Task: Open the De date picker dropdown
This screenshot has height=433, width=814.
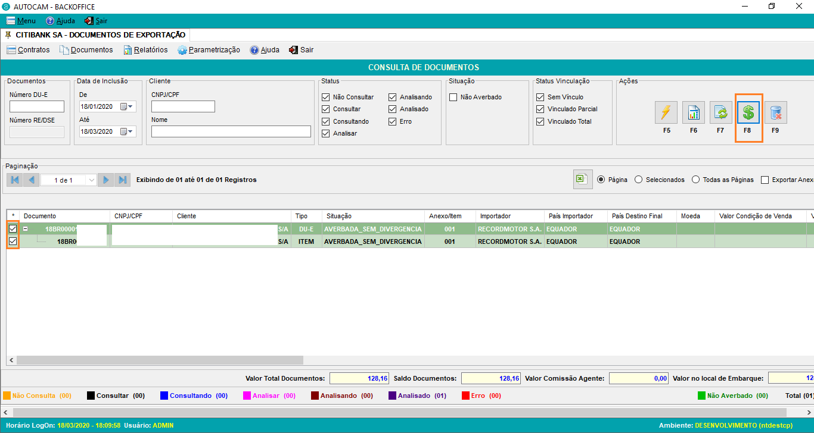Action: (127, 106)
